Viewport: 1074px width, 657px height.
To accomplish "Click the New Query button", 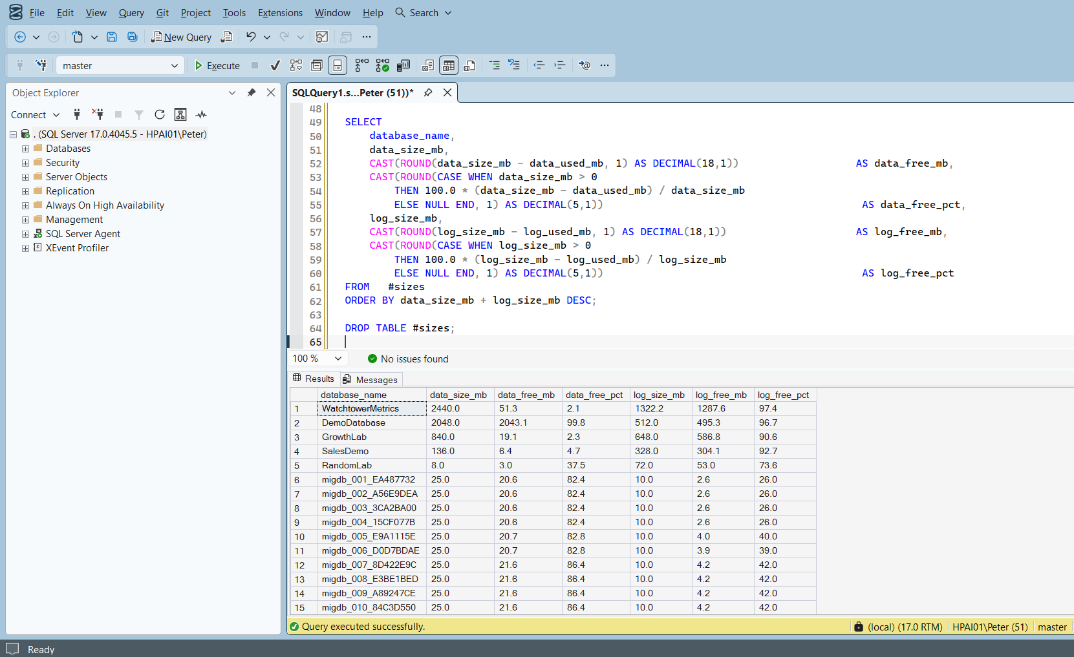I will 181,37.
